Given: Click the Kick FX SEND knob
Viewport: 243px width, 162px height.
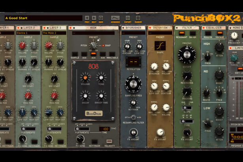Looking at the screenshot, I should click(x=80, y=138).
